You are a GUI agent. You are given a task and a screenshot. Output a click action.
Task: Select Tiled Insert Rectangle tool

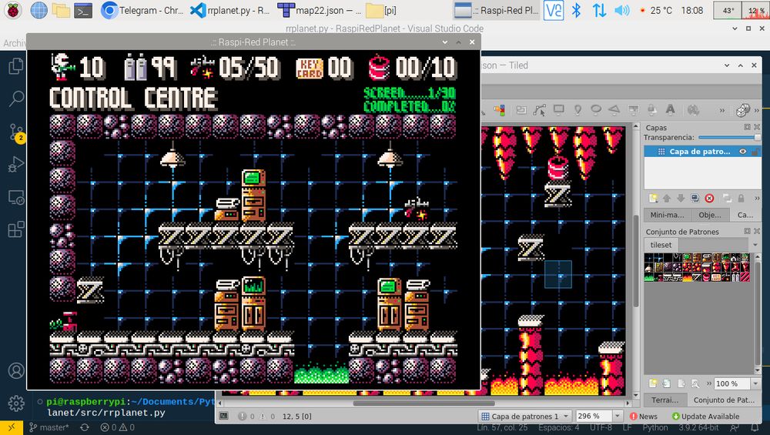(558, 110)
